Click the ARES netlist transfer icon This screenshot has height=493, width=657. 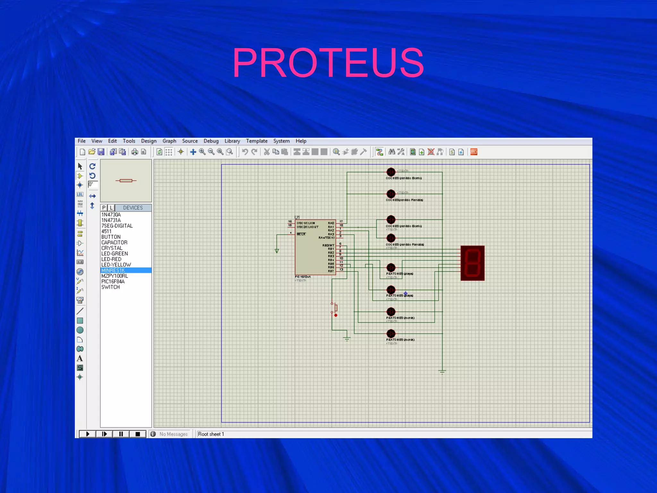pos(474,152)
